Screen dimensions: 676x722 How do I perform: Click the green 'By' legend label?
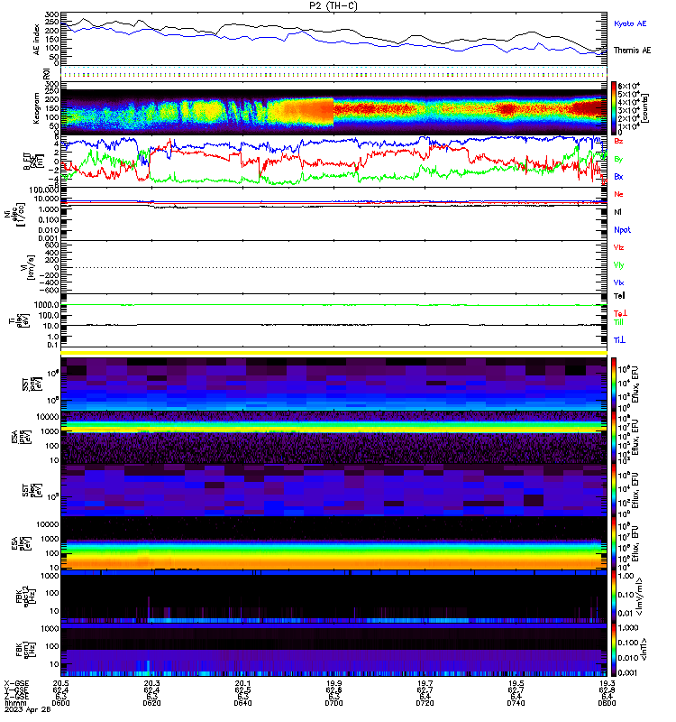tap(618, 159)
